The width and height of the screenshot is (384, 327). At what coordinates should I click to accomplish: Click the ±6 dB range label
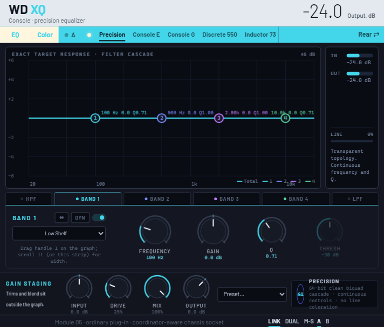[x=308, y=54]
